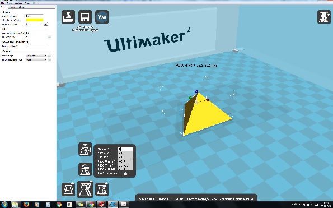Open Platform adhesion type dropdown
Viewport: 333px width, 208px height.
click(36, 60)
